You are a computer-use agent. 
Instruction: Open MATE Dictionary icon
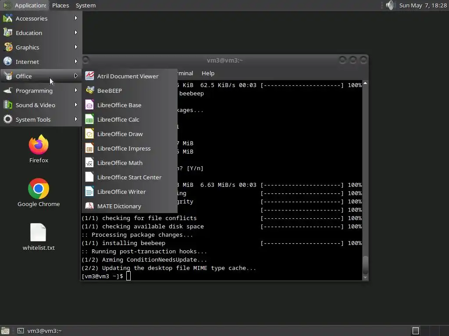[x=89, y=206]
